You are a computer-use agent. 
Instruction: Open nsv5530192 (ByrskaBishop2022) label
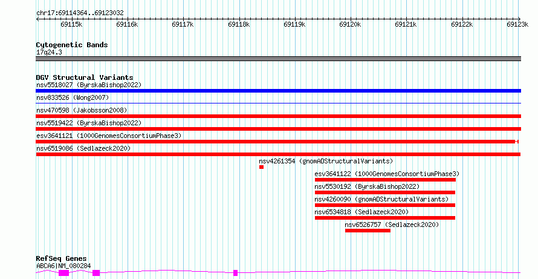coord(367,186)
